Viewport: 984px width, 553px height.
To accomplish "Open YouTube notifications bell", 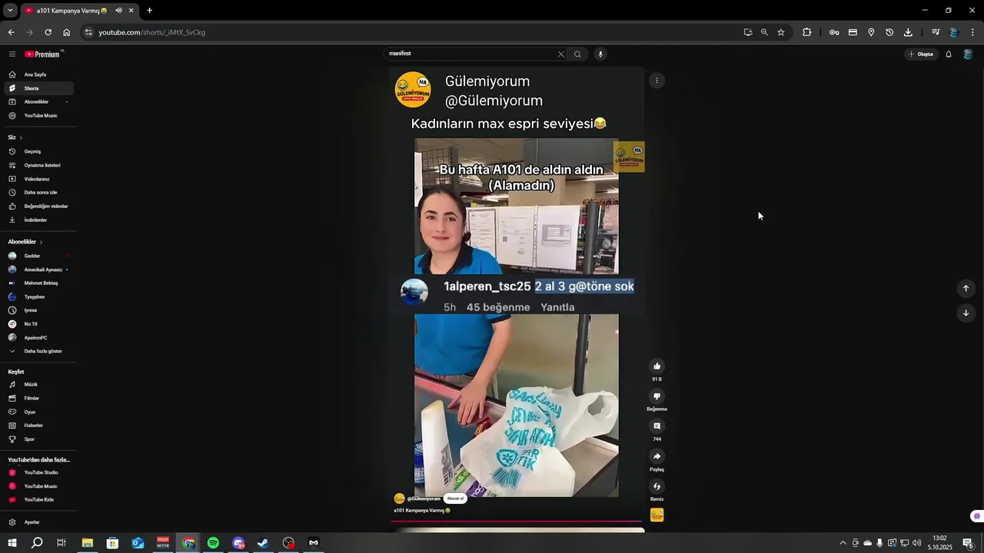I will [949, 54].
